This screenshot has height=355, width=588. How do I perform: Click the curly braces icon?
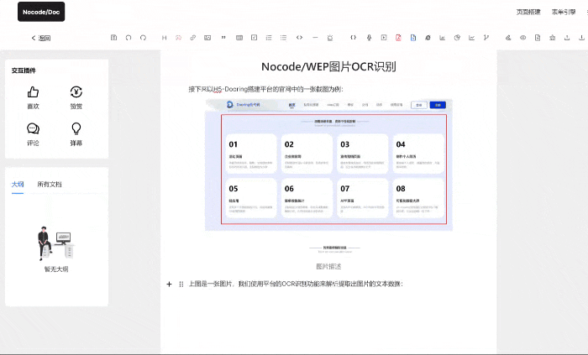tap(354, 38)
